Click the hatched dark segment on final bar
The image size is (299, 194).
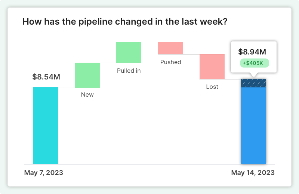coord(253,83)
